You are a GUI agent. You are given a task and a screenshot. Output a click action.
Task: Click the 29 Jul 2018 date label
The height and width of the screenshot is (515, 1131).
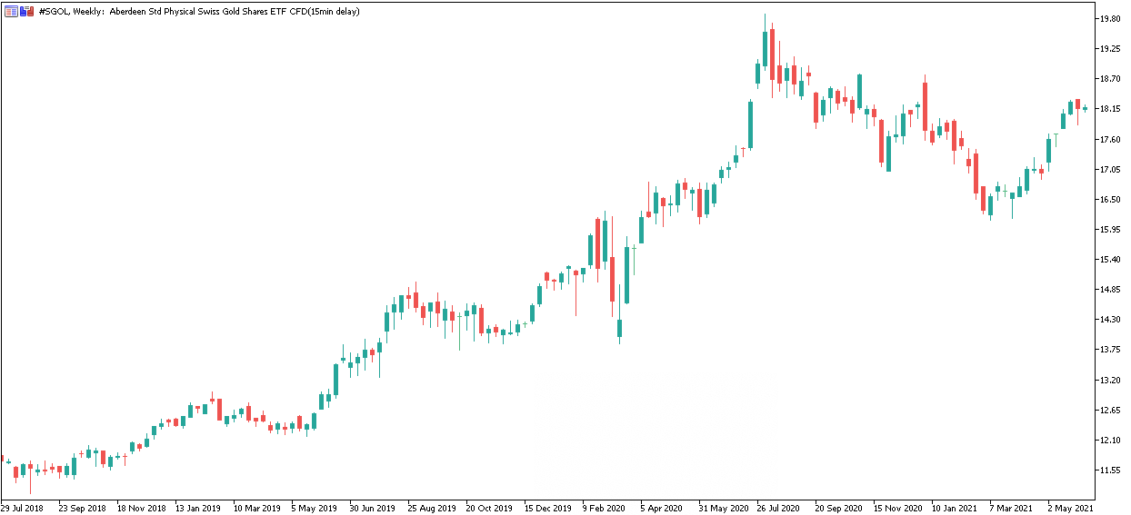(22, 509)
